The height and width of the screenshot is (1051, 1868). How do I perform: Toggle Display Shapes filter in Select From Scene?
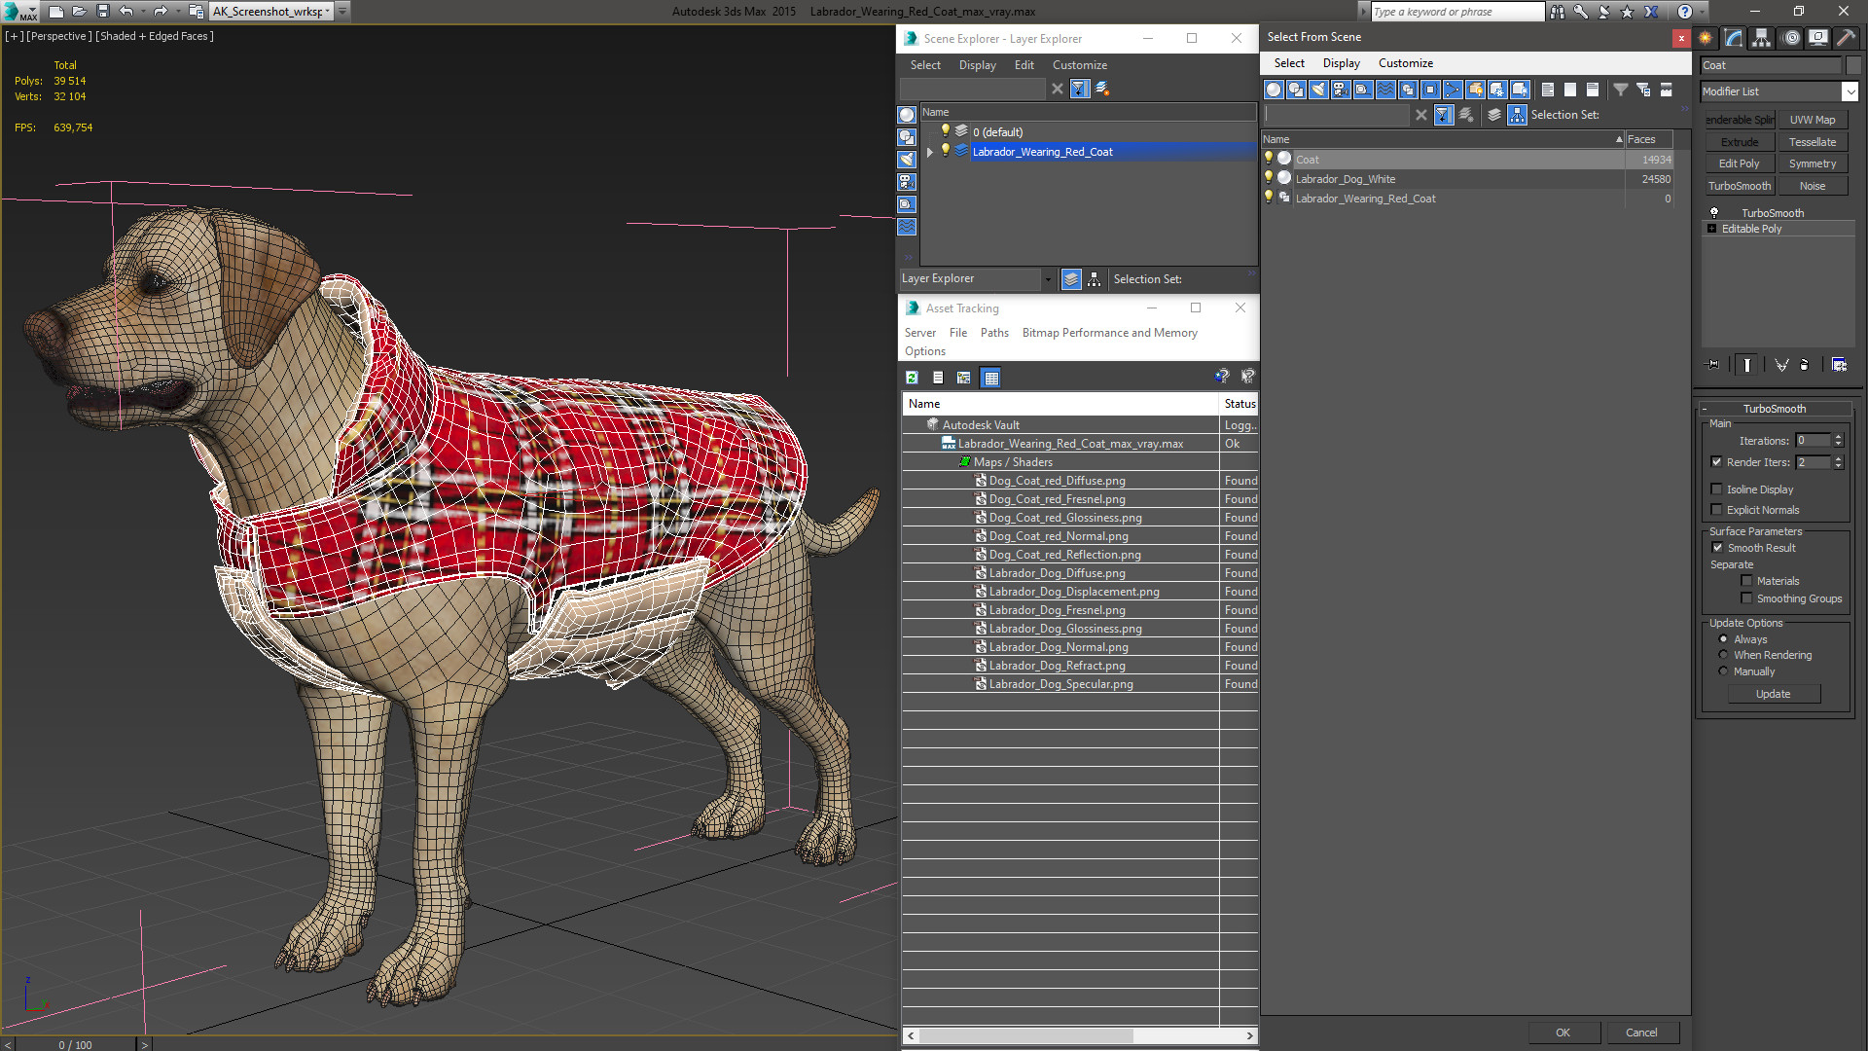(x=1296, y=90)
